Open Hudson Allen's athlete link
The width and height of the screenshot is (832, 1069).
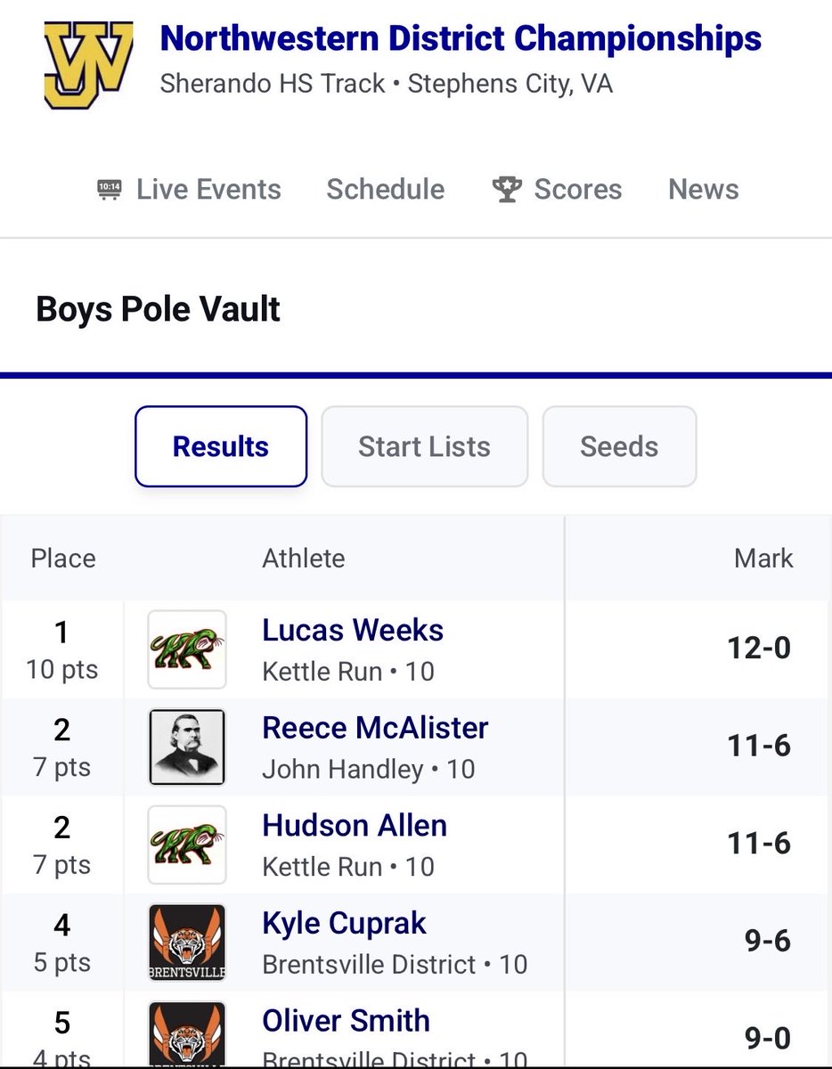pos(355,826)
